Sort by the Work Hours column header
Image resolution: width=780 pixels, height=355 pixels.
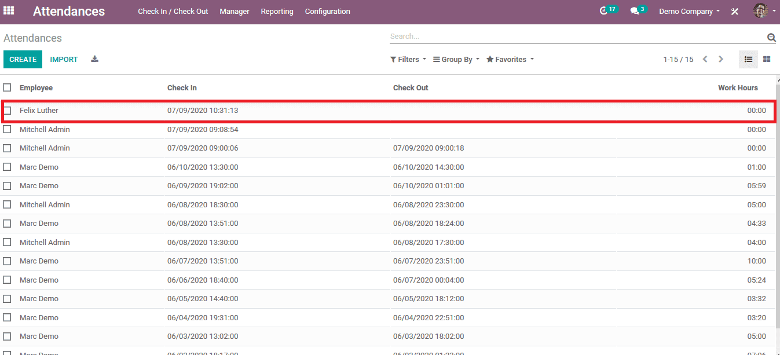pyautogui.click(x=738, y=88)
